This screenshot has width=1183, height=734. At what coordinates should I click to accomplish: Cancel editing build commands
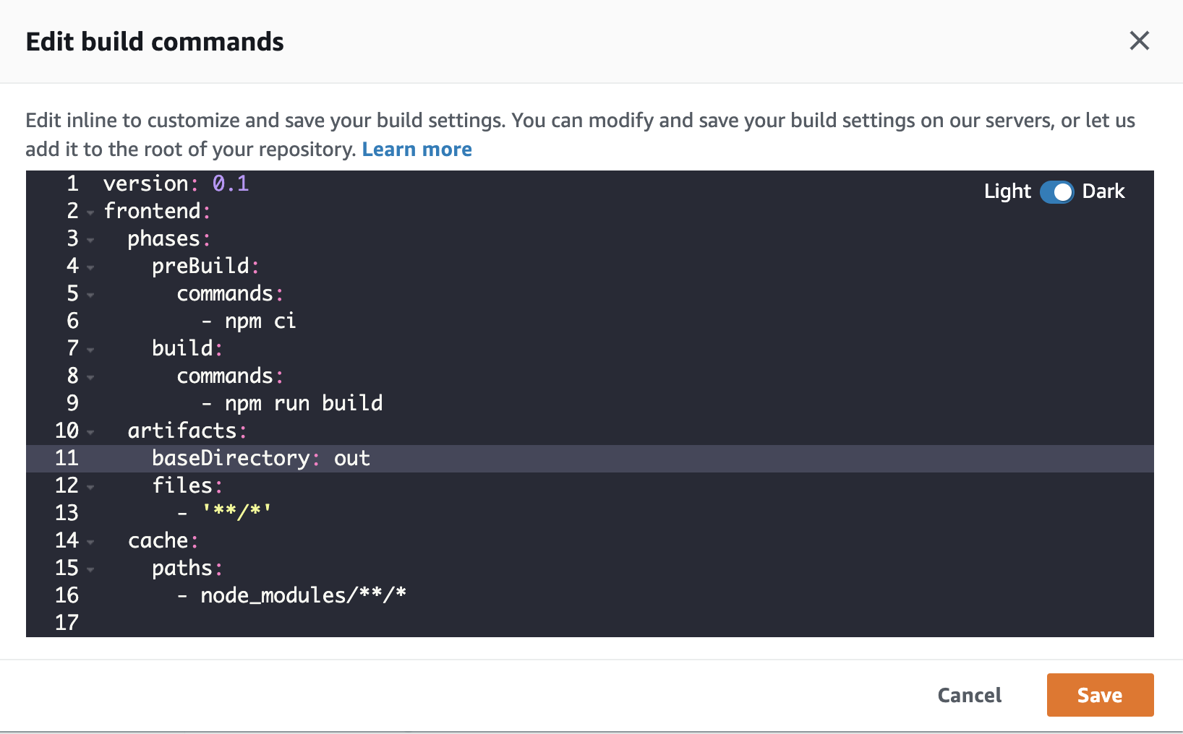(x=969, y=695)
